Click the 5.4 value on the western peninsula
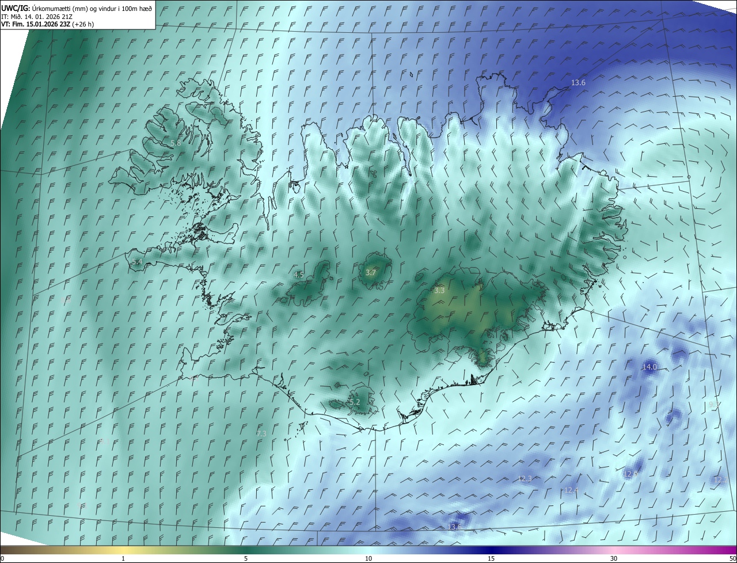Screen dimensions: 737x563 pyautogui.click(x=137, y=262)
